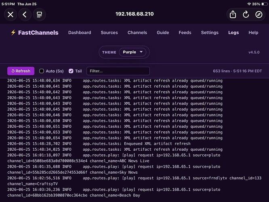
Task: Go back using the chevron arrow
Action: (x=25, y=15)
